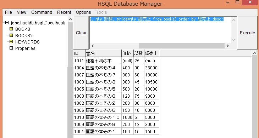This screenshot has height=138, width=259.
Task: Select the cell with ID 1005
Action: (x=79, y=89)
